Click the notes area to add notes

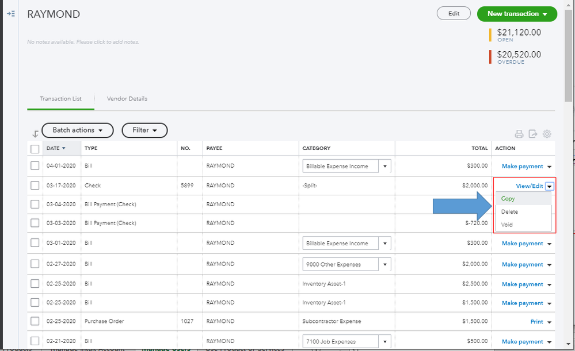click(83, 42)
